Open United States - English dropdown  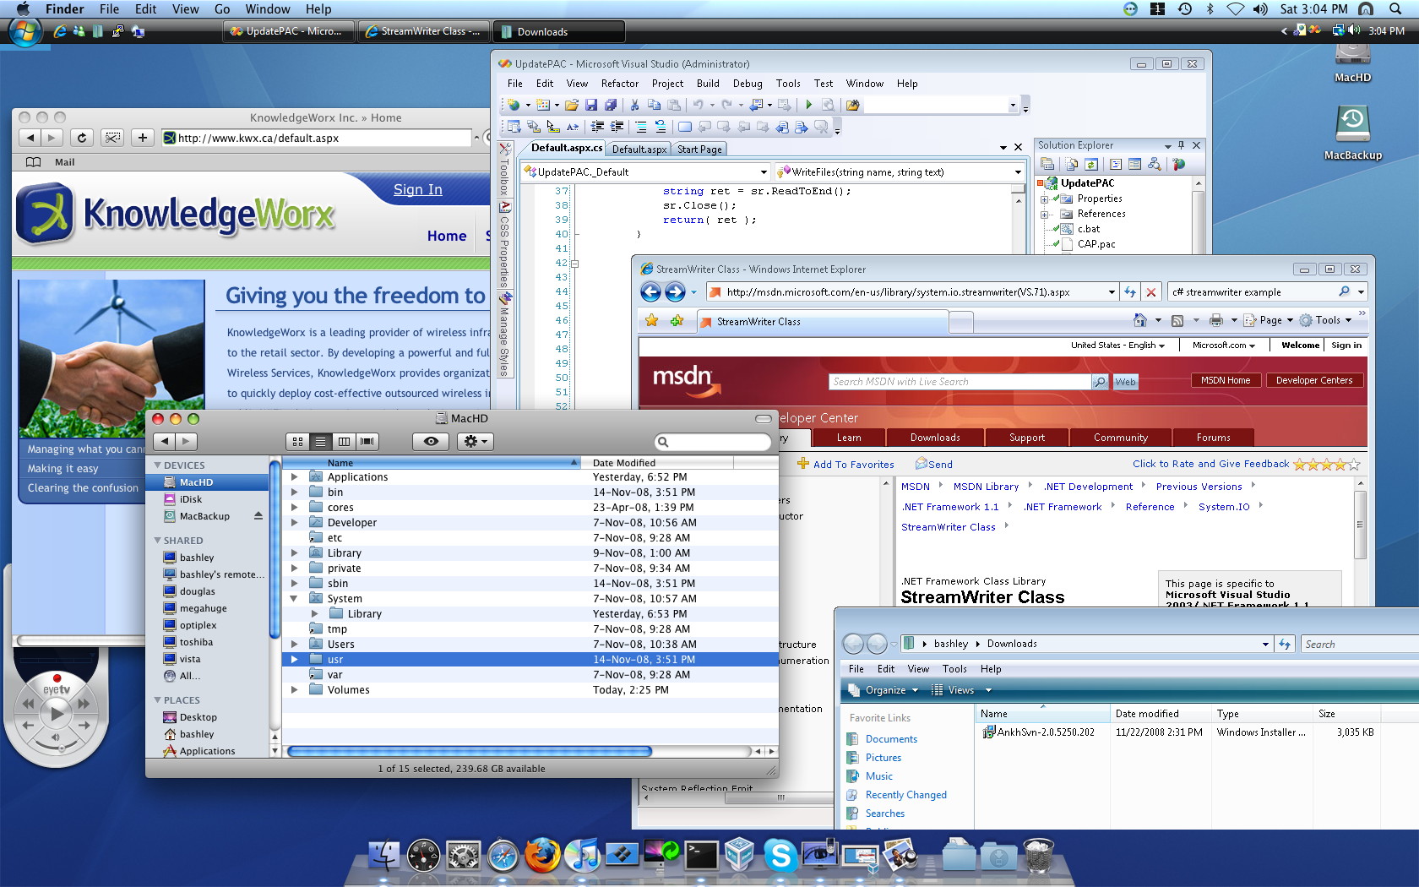tap(1117, 346)
